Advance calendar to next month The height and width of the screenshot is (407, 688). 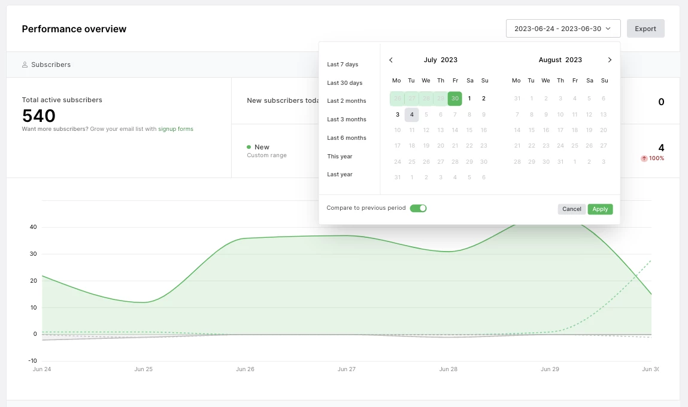(610, 60)
